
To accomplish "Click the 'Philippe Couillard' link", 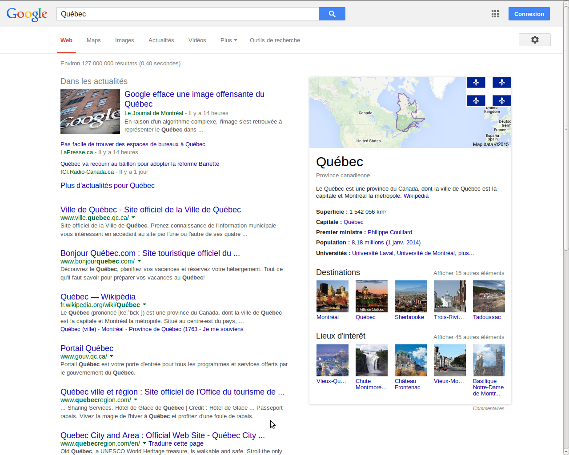I will (x=390, y=232).
